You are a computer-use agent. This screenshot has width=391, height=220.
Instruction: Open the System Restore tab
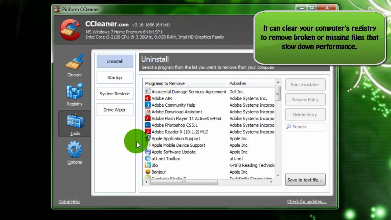115,94
